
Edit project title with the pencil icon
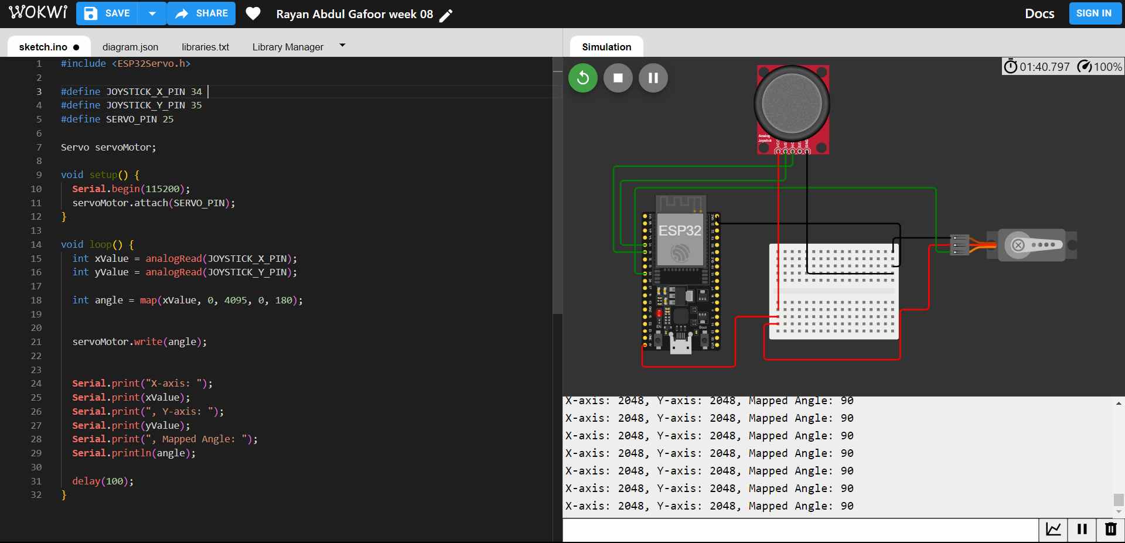[446, 15]
